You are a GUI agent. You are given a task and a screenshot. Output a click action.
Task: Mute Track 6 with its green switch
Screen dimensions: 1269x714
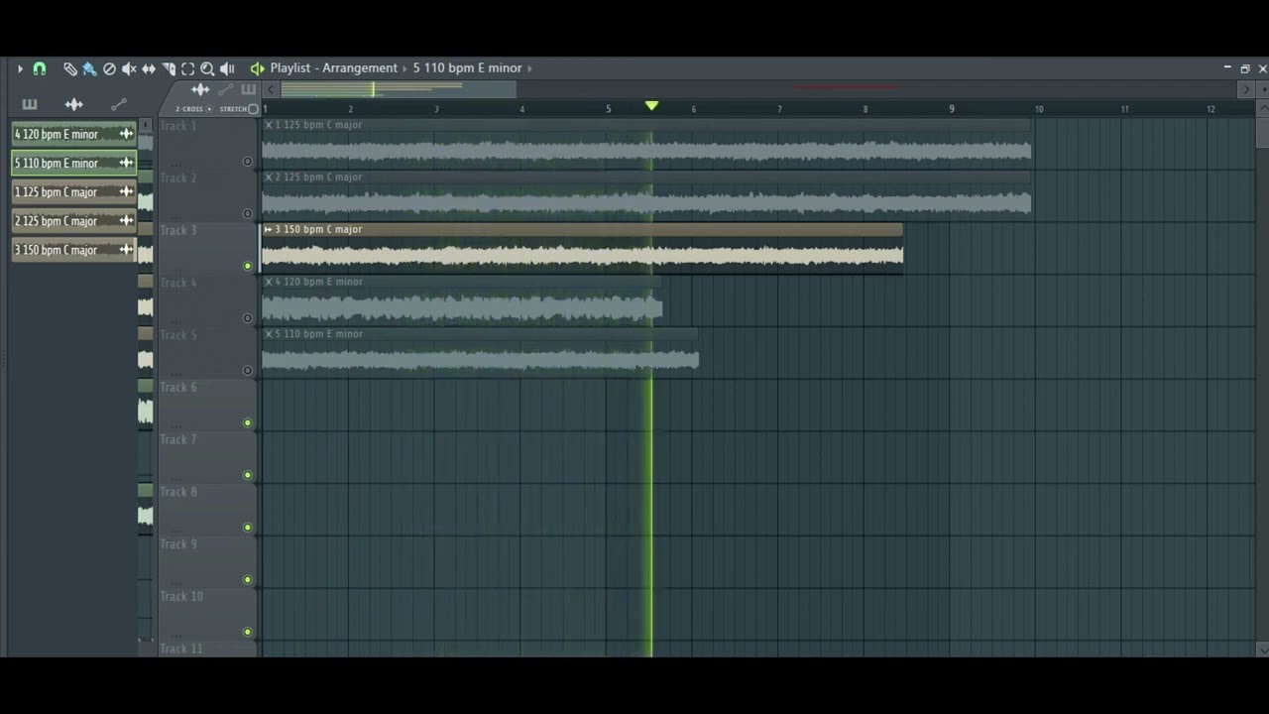pos(247,423)
